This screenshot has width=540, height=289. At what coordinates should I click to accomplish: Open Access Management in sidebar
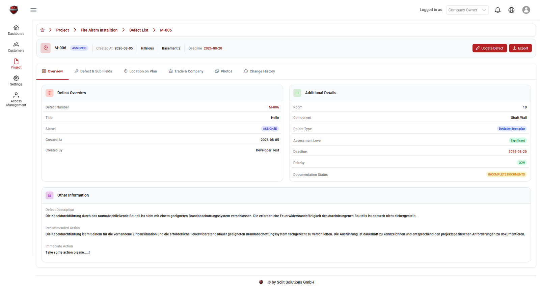pyautogui.click(x=16, y=99)
